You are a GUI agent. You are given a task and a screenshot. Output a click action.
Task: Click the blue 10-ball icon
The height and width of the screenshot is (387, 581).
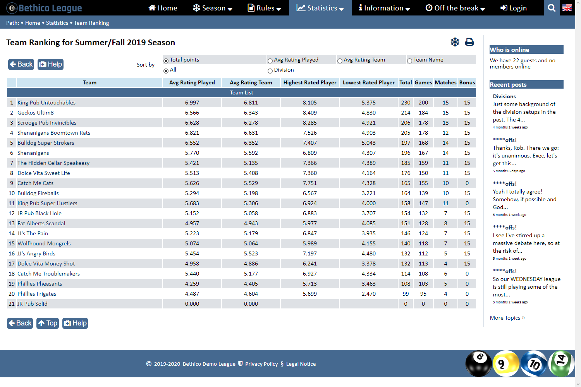tap(534, 364)
